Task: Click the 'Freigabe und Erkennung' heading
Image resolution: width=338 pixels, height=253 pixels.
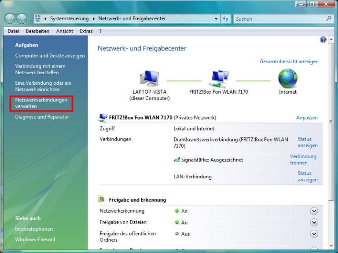Action: pos(137,200)
